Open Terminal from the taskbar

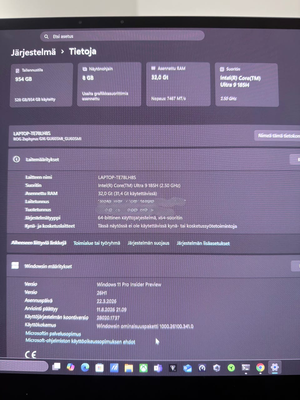(x=246, y=368)
